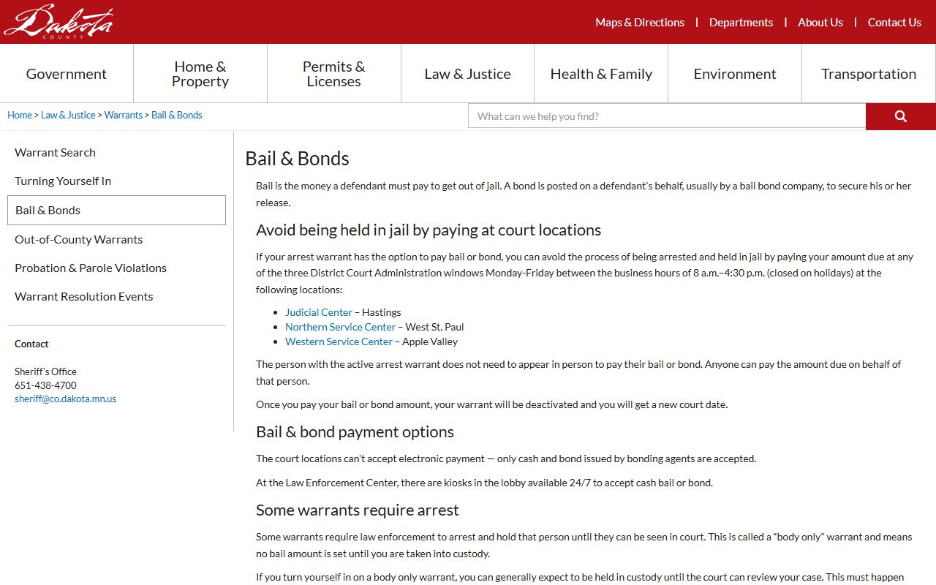Email sheriff@co.dakota.mn.us
The height and width of the screenshot is (585, 936).
(66, 399)
